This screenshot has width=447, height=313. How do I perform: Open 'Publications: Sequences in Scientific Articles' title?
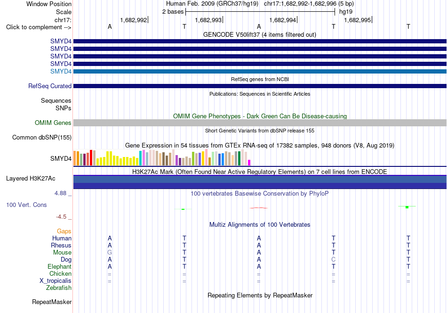(x=260, y=94)
